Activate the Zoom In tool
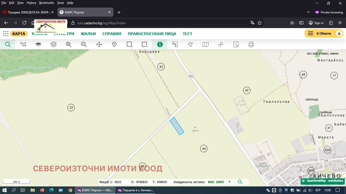The height and width of the screenshot is (194, 346). click(x=69, y=44)
